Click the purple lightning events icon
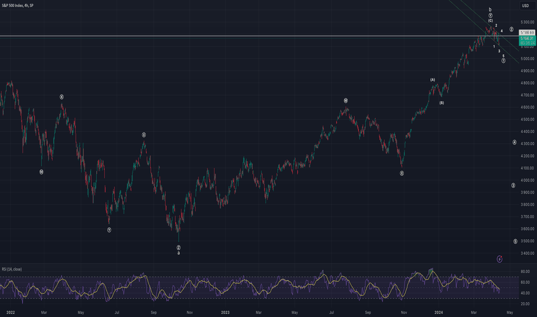 500,259
